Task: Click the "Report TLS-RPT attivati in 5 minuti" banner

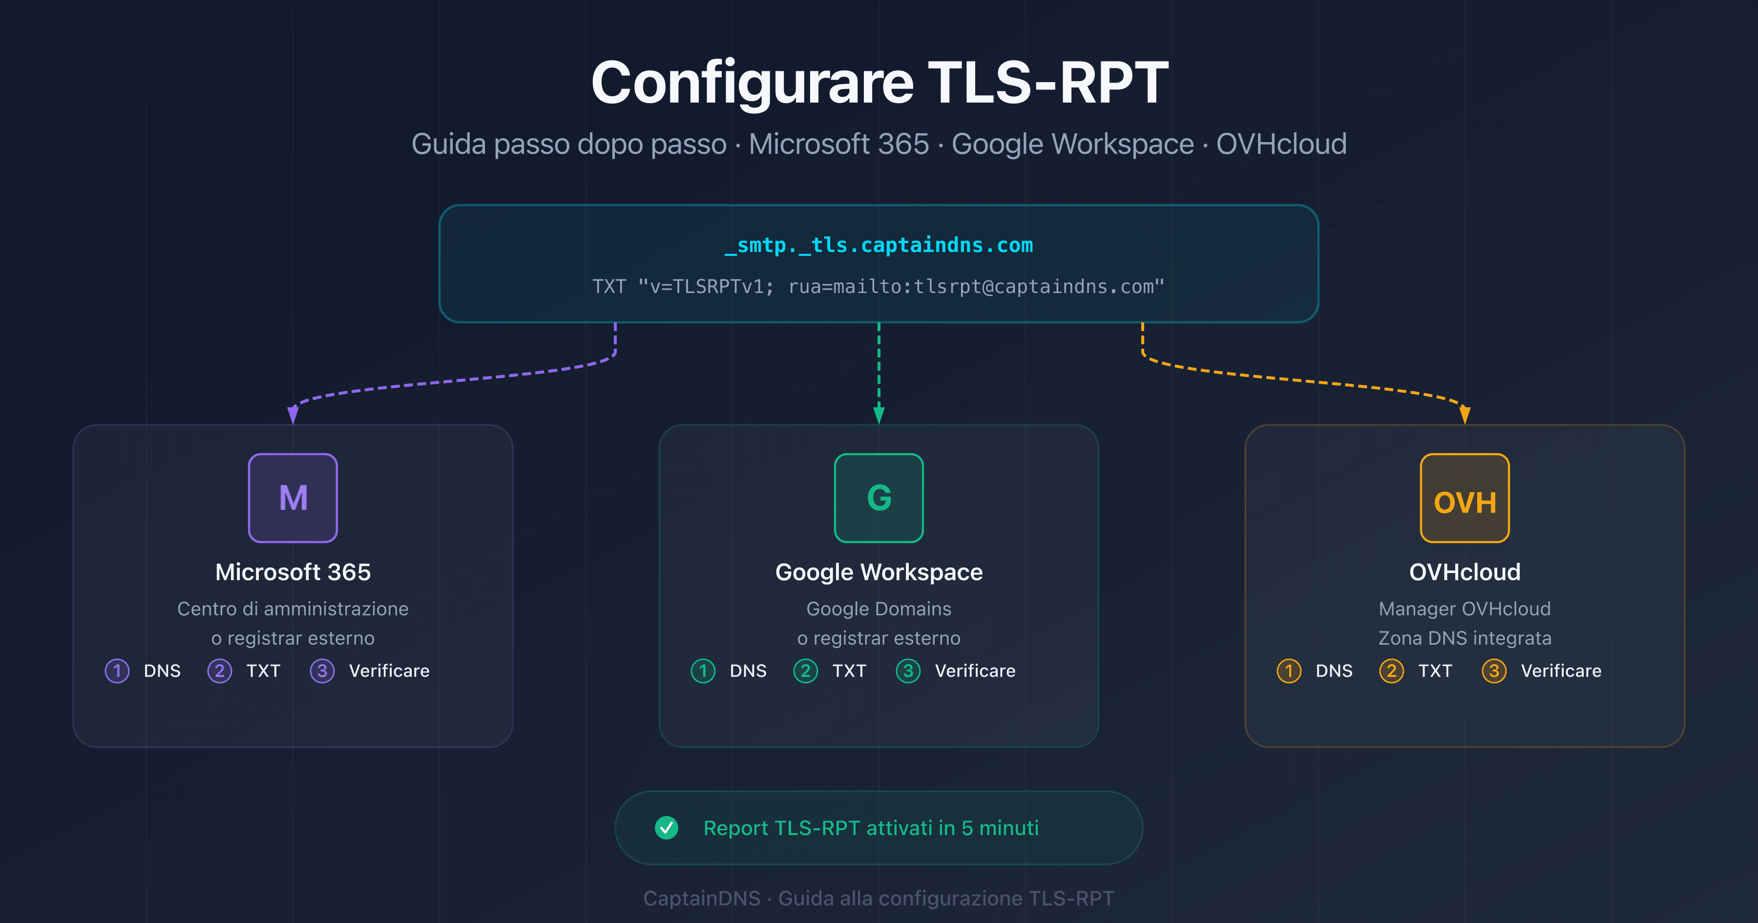Action: point(879,827)
